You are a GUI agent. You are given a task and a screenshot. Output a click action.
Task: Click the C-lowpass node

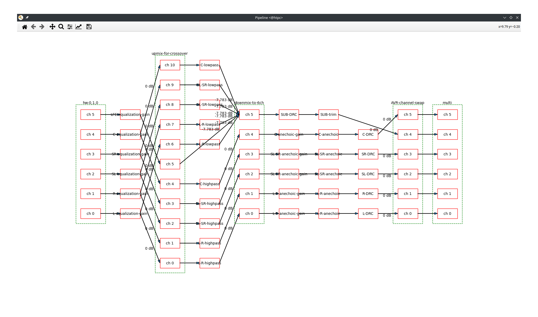tap(210, 65)
